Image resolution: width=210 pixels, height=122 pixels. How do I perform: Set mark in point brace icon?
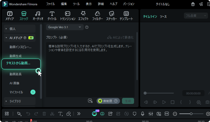(181, 102)
